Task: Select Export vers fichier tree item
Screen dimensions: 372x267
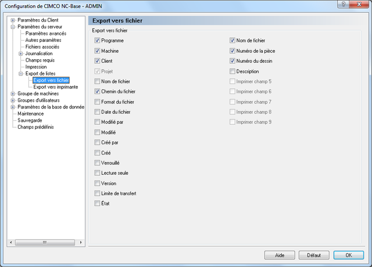Action: pos(51,80)
